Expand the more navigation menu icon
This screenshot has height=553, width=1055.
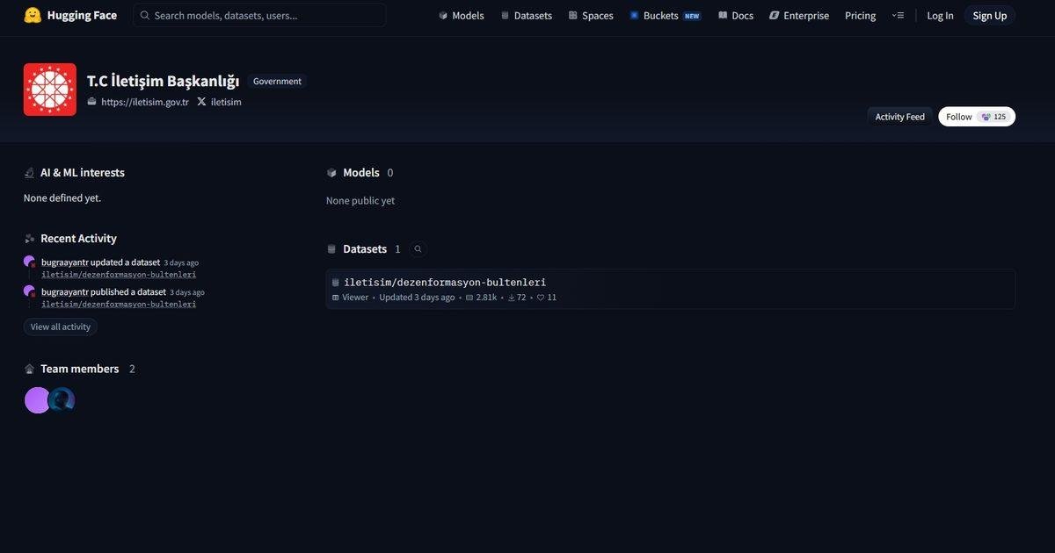(x=898, y=16)
